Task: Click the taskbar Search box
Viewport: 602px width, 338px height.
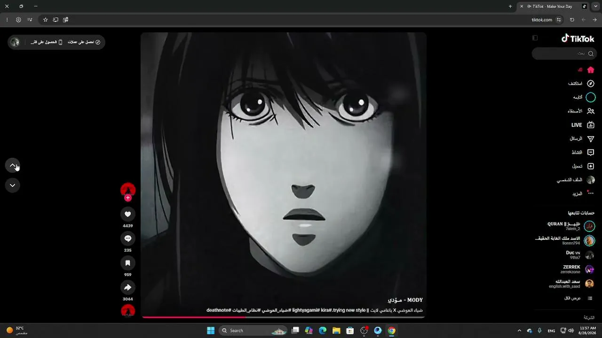Action: pos(253,330)
